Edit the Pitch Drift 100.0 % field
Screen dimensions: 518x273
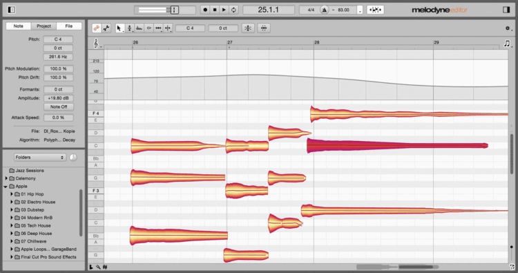[58, 77]
